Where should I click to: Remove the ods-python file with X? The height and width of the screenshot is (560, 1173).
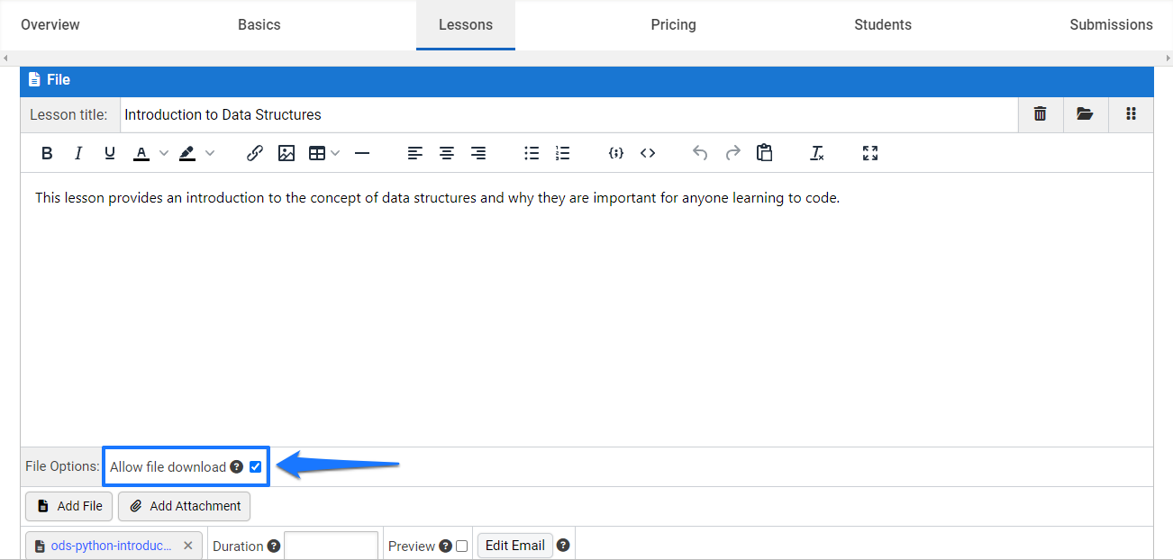pyautogui.click(x=187, y=546)
